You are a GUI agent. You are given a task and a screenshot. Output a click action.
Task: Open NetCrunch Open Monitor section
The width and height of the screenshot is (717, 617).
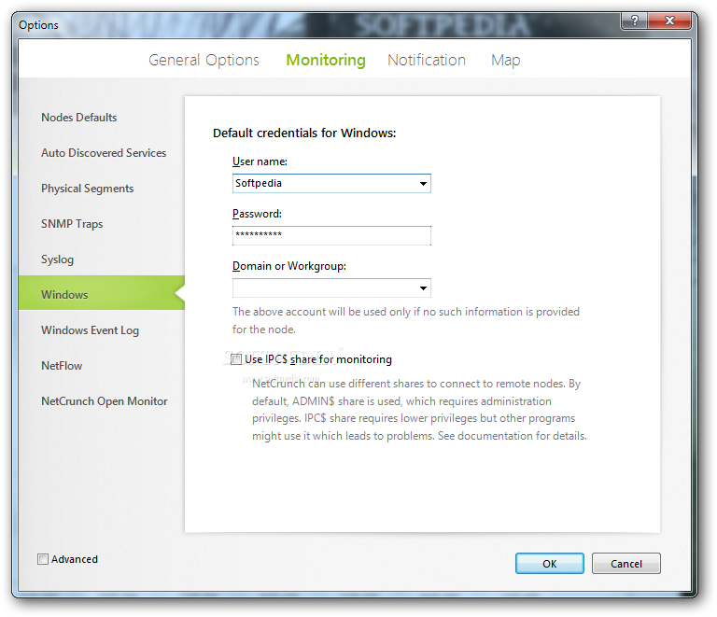click(x=105, y=401)
